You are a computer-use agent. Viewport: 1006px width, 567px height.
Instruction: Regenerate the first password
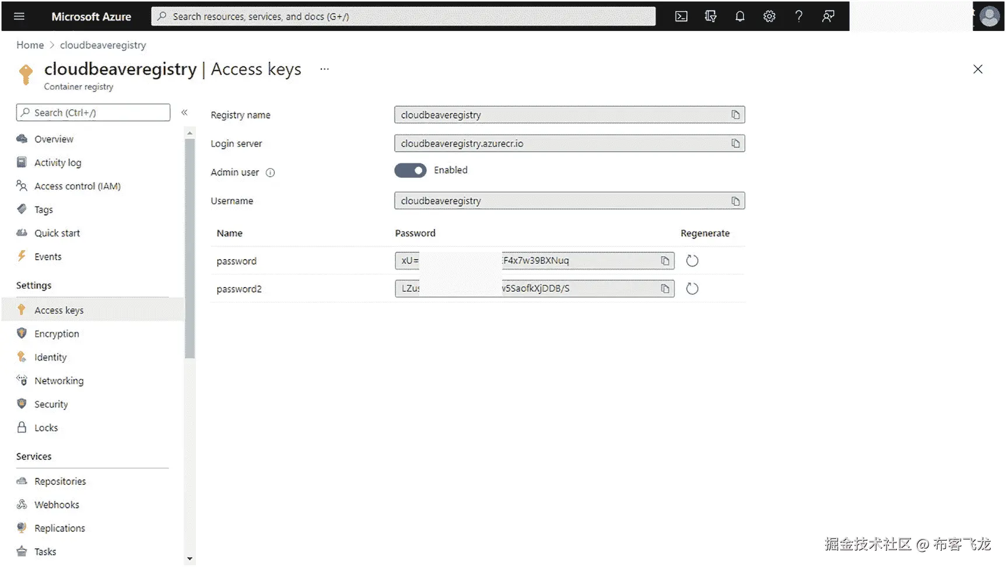(692, 261)
